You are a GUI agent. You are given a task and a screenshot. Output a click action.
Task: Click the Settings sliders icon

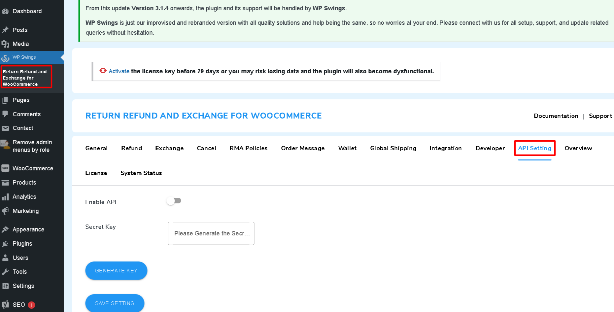click(5, 286)
